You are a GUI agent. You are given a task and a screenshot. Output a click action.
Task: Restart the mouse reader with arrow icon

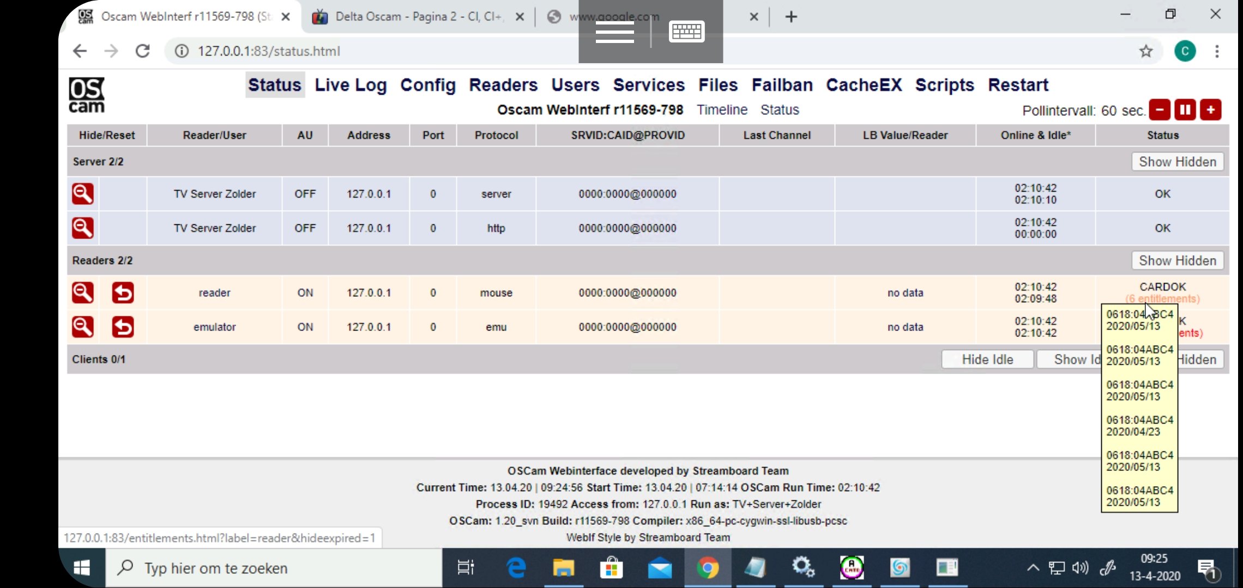click(123, 293)
